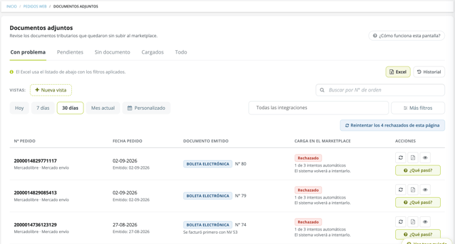The image size is (455, 244).
Task: Click Rechazado status of order 2000014736123129
Action: pos(308,222)
